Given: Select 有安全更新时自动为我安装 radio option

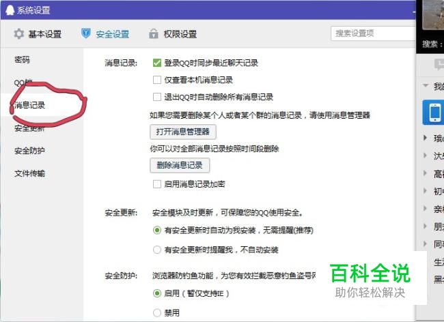Looking at the screenshot, I should 157,230.
